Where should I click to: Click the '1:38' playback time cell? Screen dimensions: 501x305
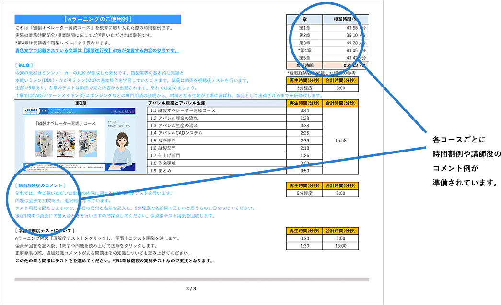click(304, 118)
